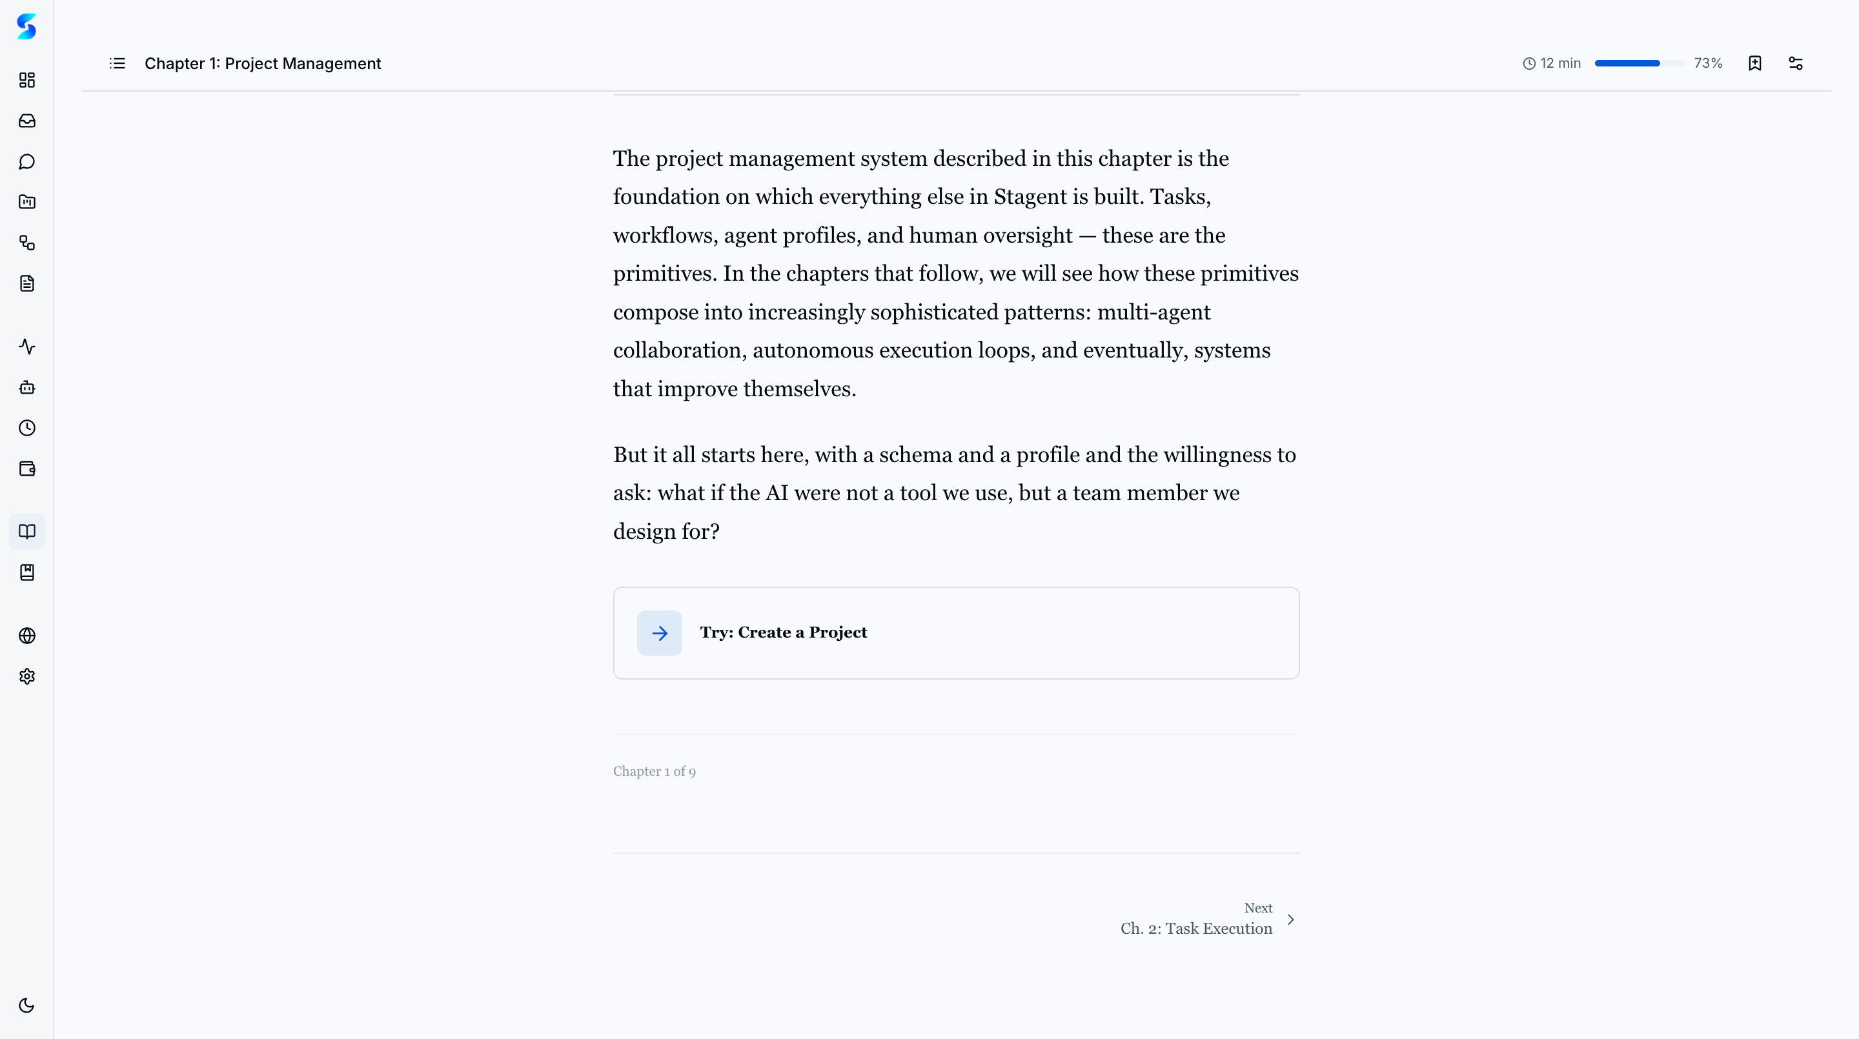The height and width of the screenshot is (1039, 1859).
Task: Select the wallet icon in the sidebar
Action: click(26, 469)
